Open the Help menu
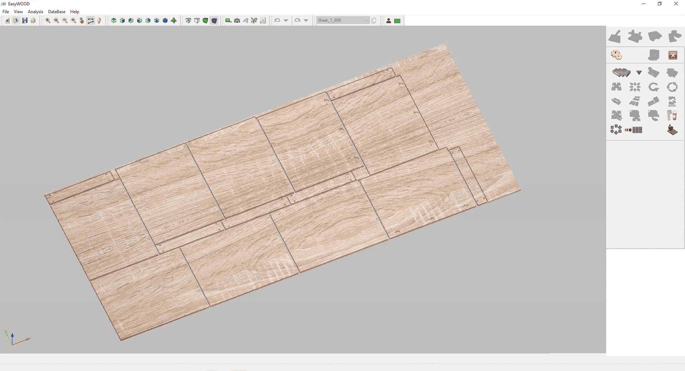The width and height of the screenshot is (685, 371). 75,12
